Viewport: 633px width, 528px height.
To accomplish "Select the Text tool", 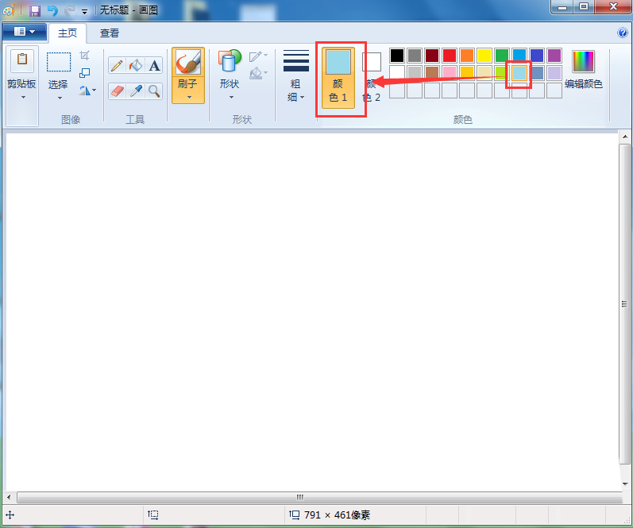I will tap(154, 65).
